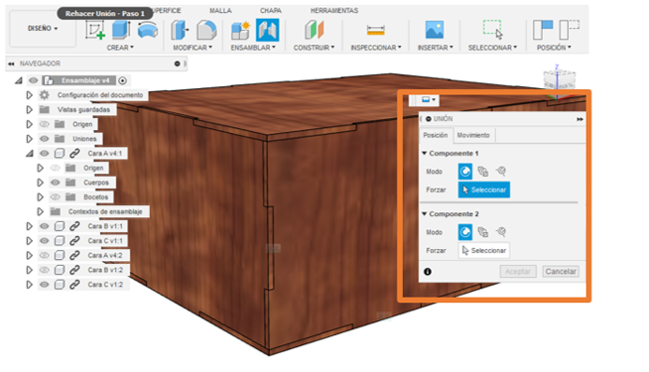Viewport: 649px width, 372px height.
Task: Click the Aceptar button
Action: [x=518, y=272]
